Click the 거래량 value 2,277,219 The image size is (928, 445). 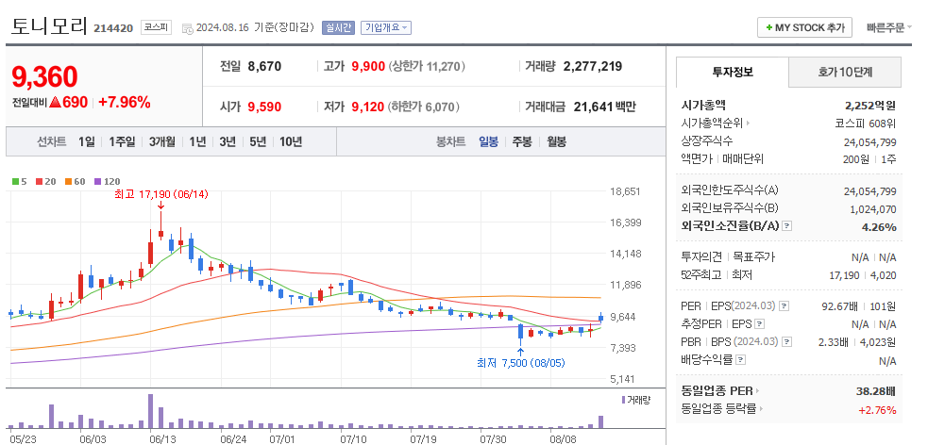pyautogui.click(x=593, y=66)
